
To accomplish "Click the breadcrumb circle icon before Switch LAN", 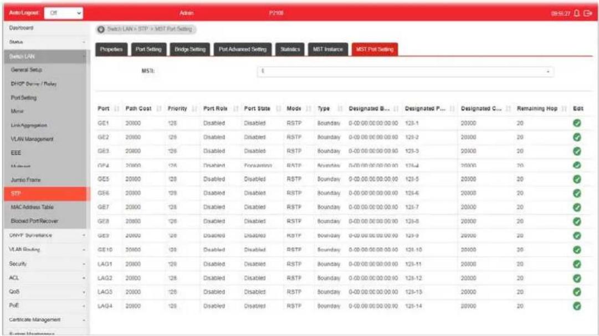I will pyautogui.click(x=101, y=29).
